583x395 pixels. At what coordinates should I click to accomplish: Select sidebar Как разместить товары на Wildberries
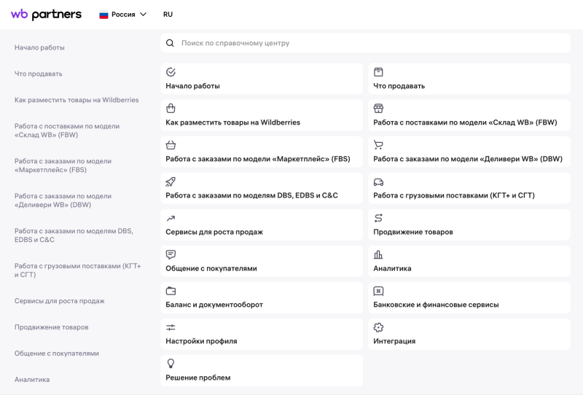[77, 100]
